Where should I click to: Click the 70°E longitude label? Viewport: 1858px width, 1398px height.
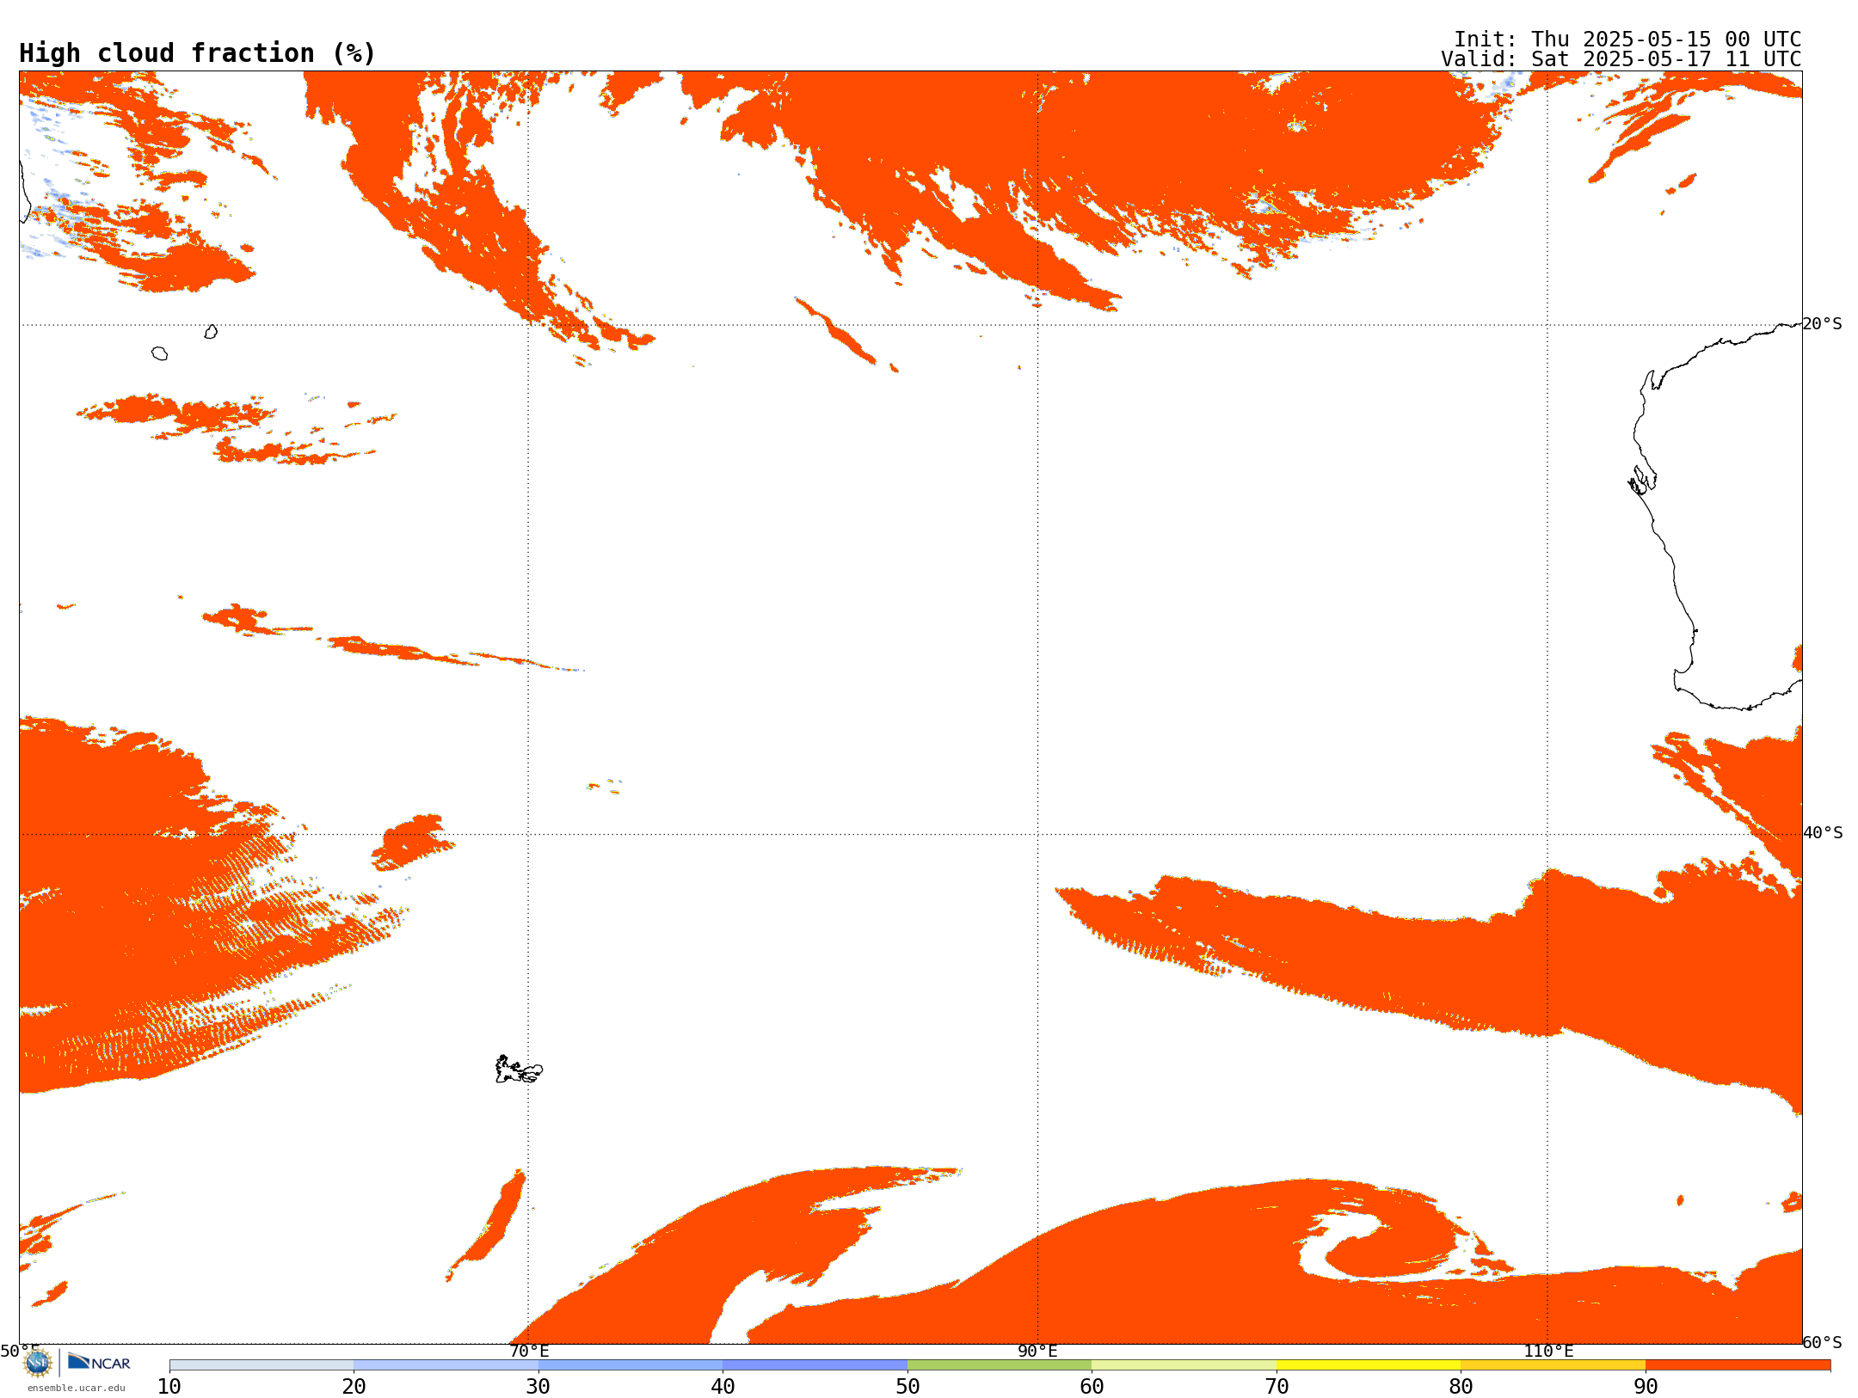tap(529, 1351)
